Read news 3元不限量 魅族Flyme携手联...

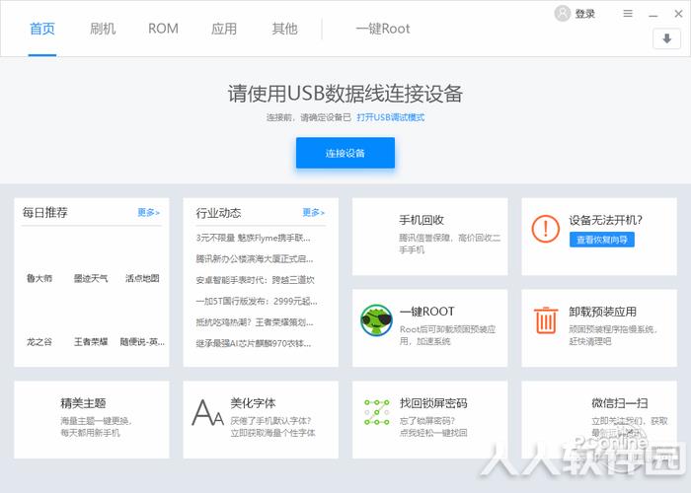[254, 238]
